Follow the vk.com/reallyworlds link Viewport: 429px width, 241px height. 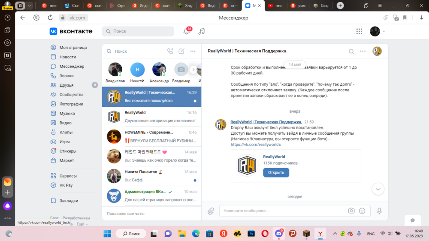click(x=256, y=145)
